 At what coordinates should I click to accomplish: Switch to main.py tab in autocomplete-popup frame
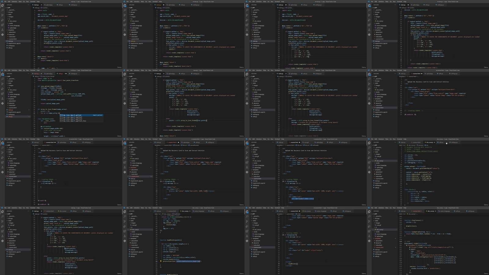(x=36, y=74)
